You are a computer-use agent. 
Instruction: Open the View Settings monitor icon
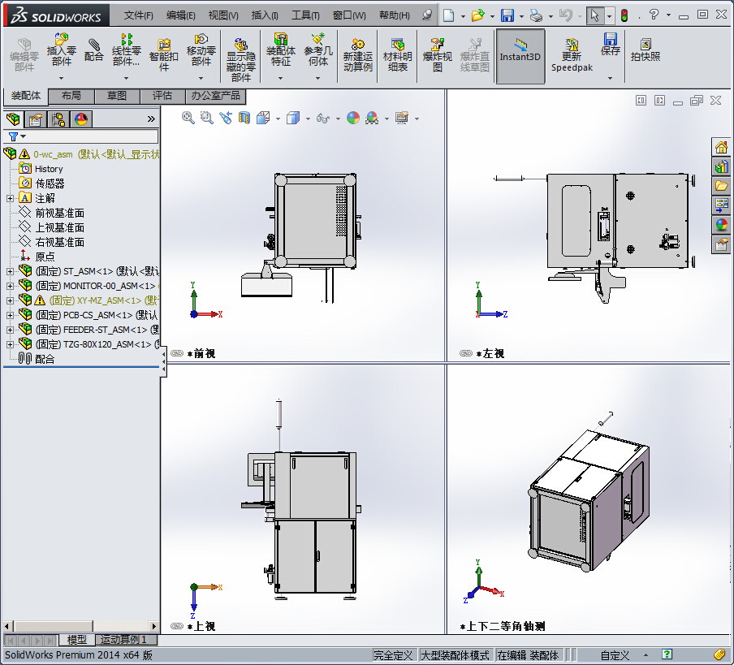coord(402,118)
